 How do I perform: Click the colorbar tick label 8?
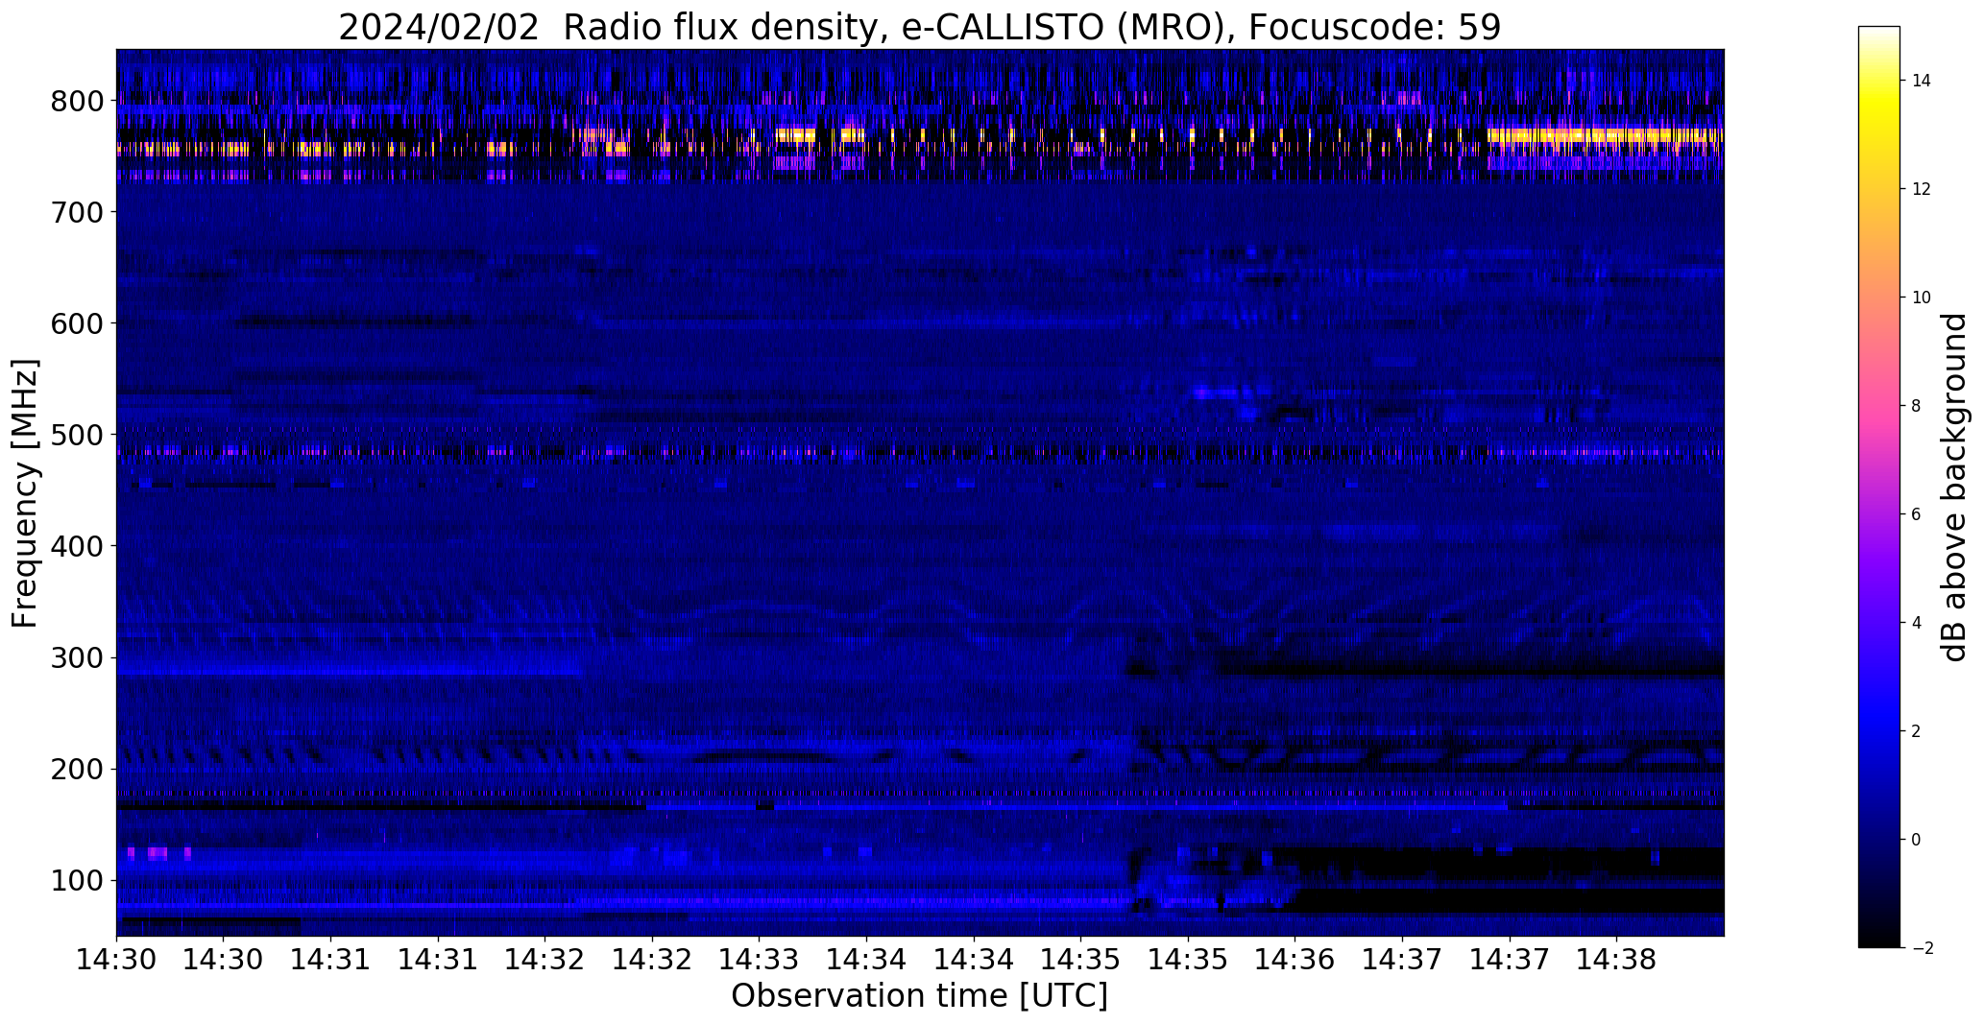(x=1917, y=406)
